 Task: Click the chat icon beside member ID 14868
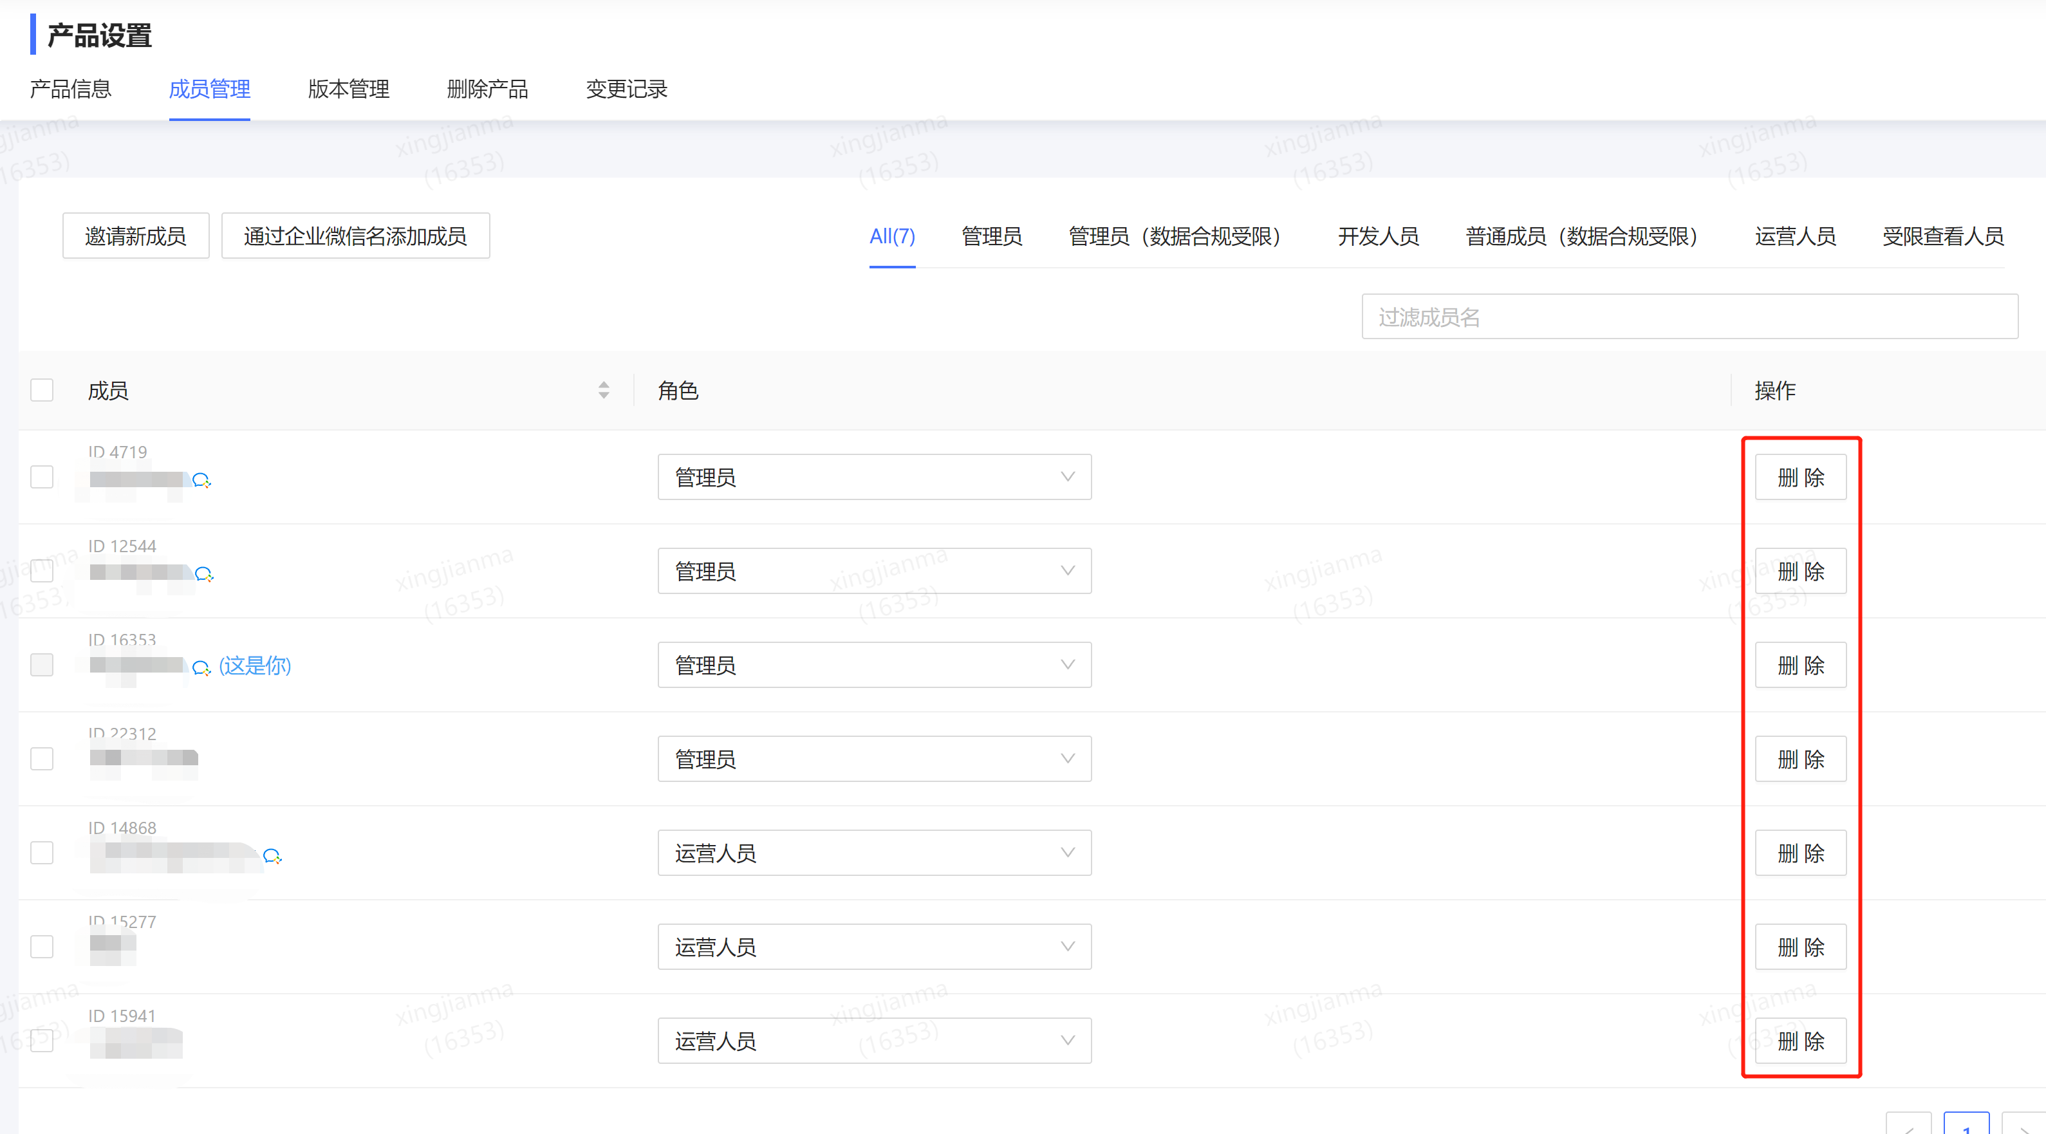click(272, 856)
